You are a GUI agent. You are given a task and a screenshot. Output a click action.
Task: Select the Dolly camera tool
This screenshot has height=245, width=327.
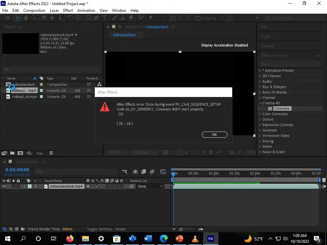click(60, 18)
